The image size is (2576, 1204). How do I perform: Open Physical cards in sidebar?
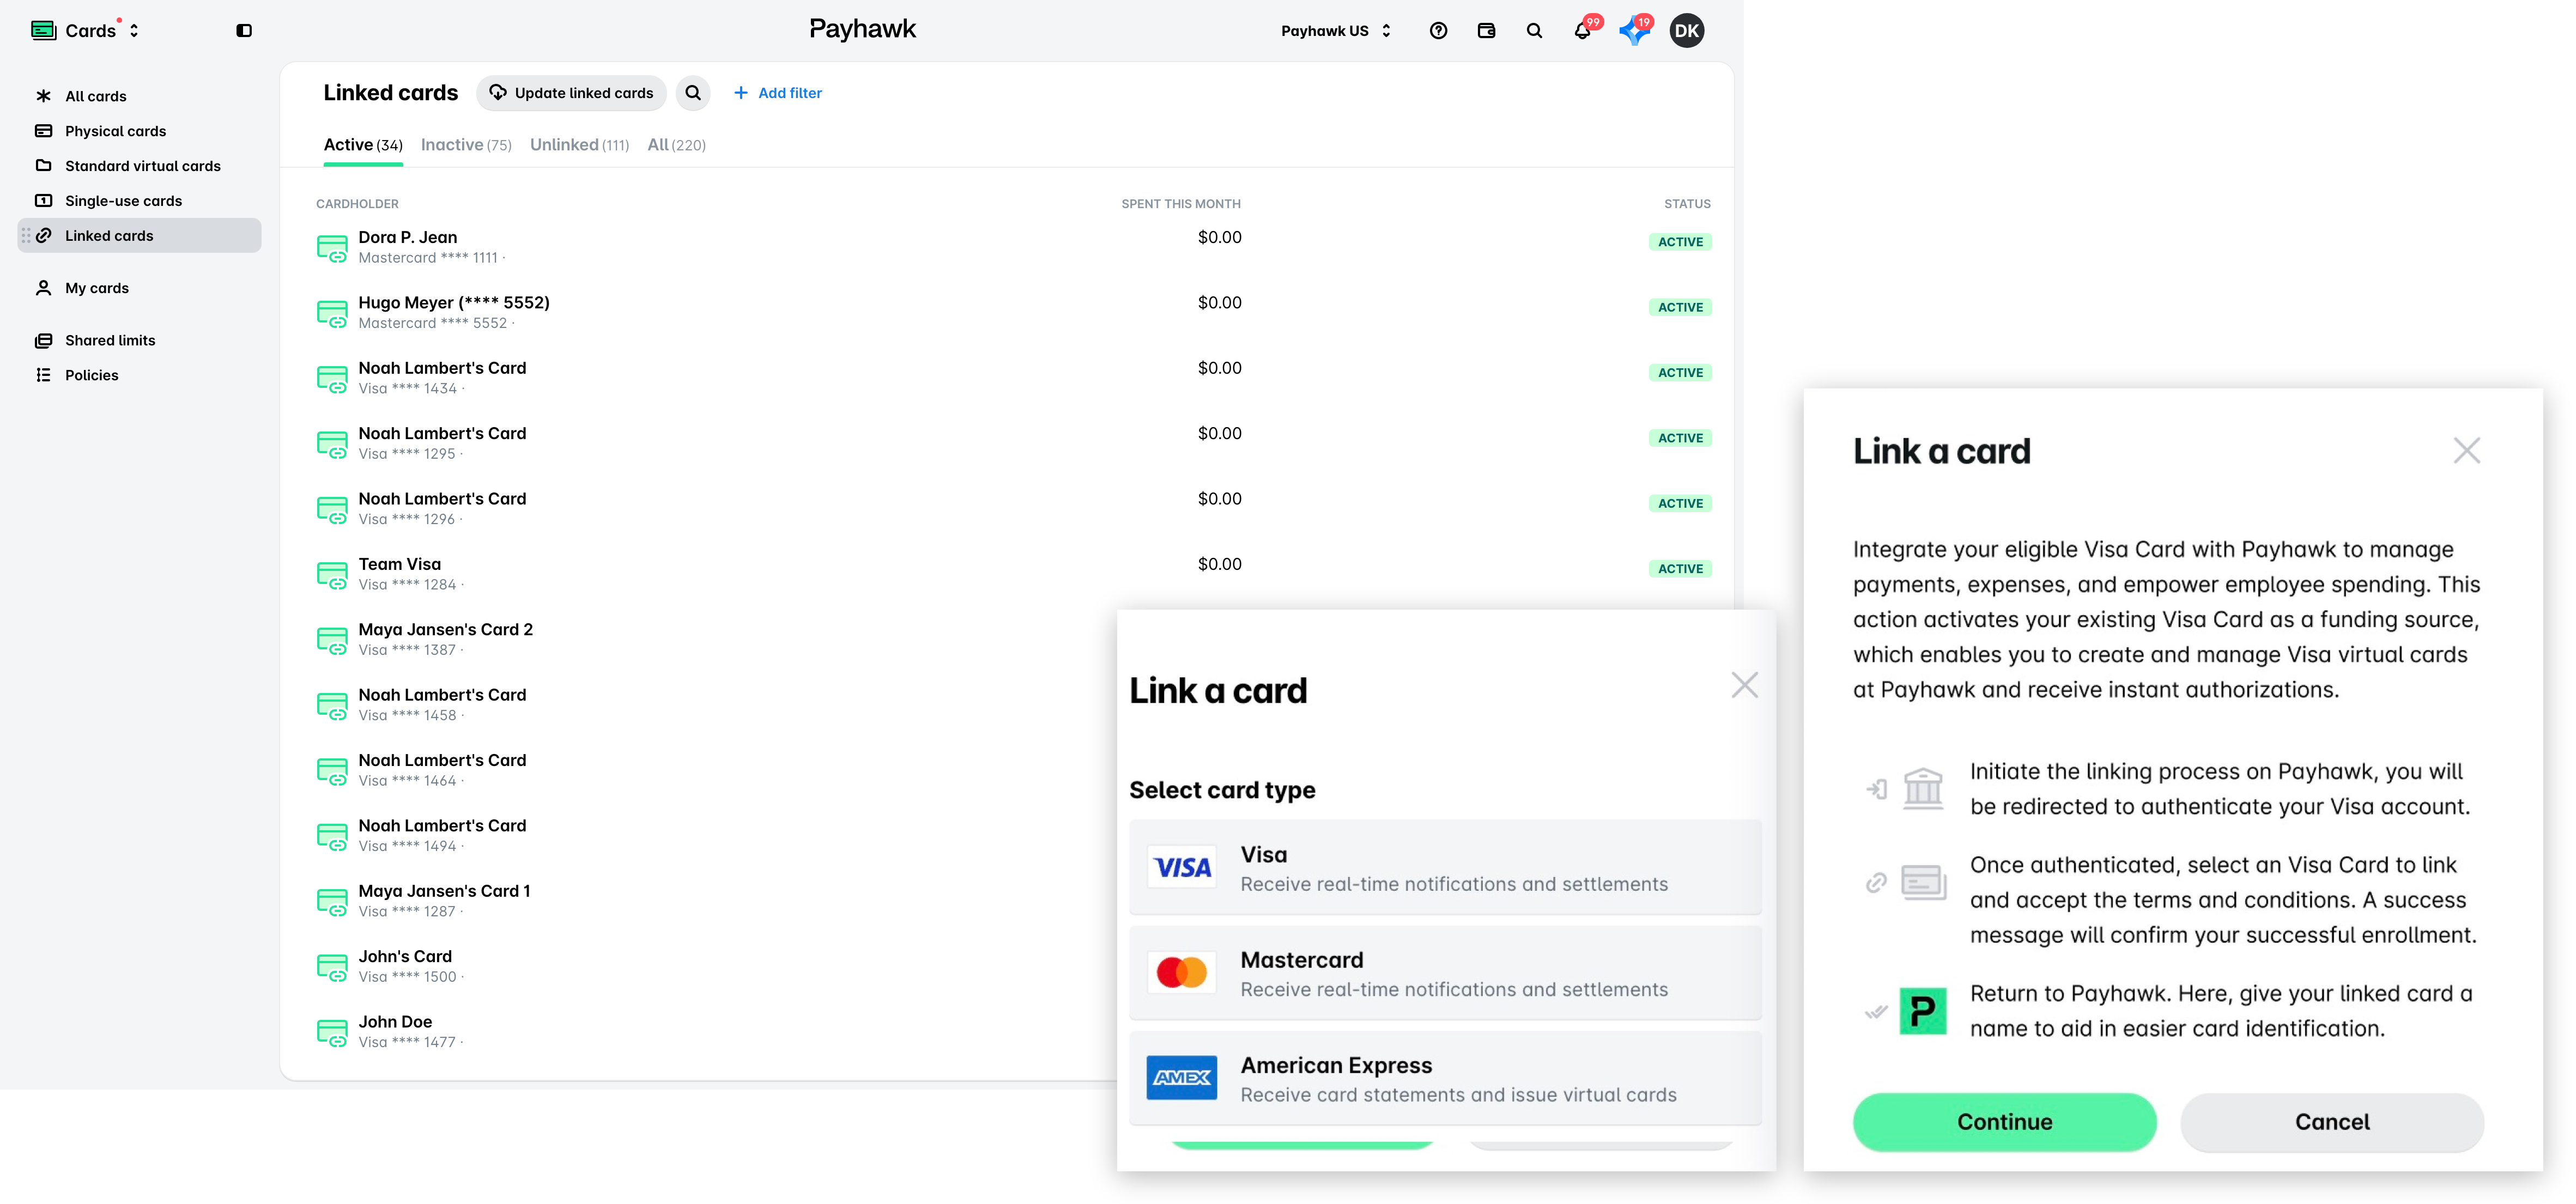point(140,131)
